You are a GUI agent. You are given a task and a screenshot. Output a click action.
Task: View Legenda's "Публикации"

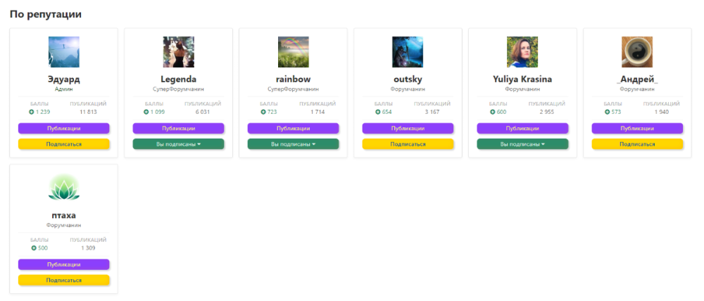click(178, 128)
